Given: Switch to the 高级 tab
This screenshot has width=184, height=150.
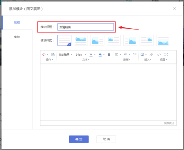Looking at the screenshot, I should pyautogui.click(x=17, y=37).
